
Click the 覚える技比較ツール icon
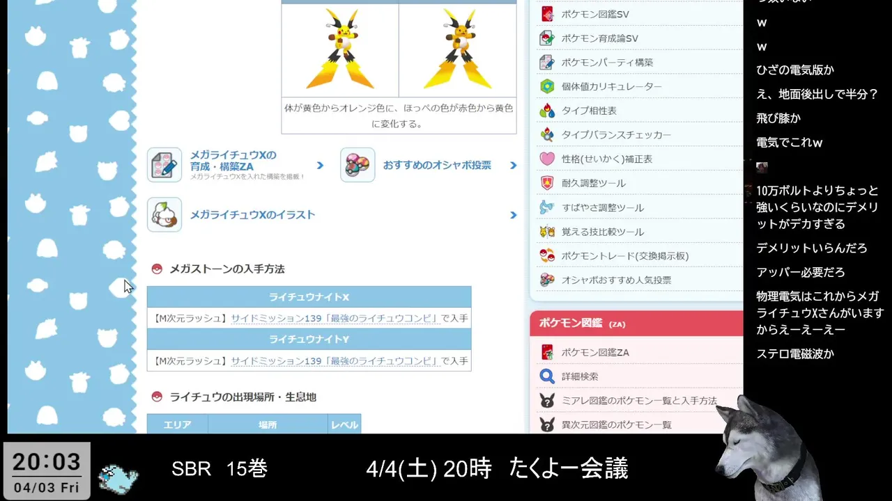click(547, 232)
